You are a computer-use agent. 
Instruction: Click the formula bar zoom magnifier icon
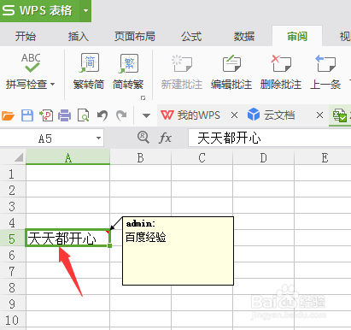tap(143, 138)
